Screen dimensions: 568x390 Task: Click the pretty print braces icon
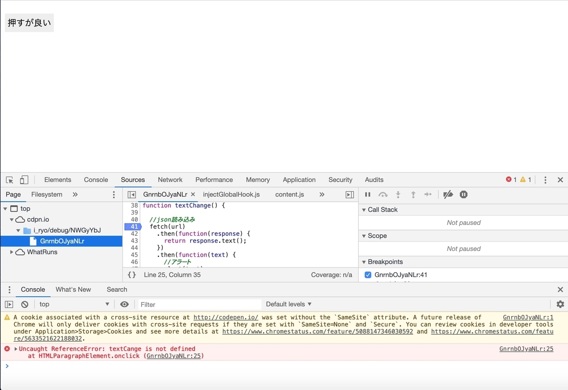[132, 275]
